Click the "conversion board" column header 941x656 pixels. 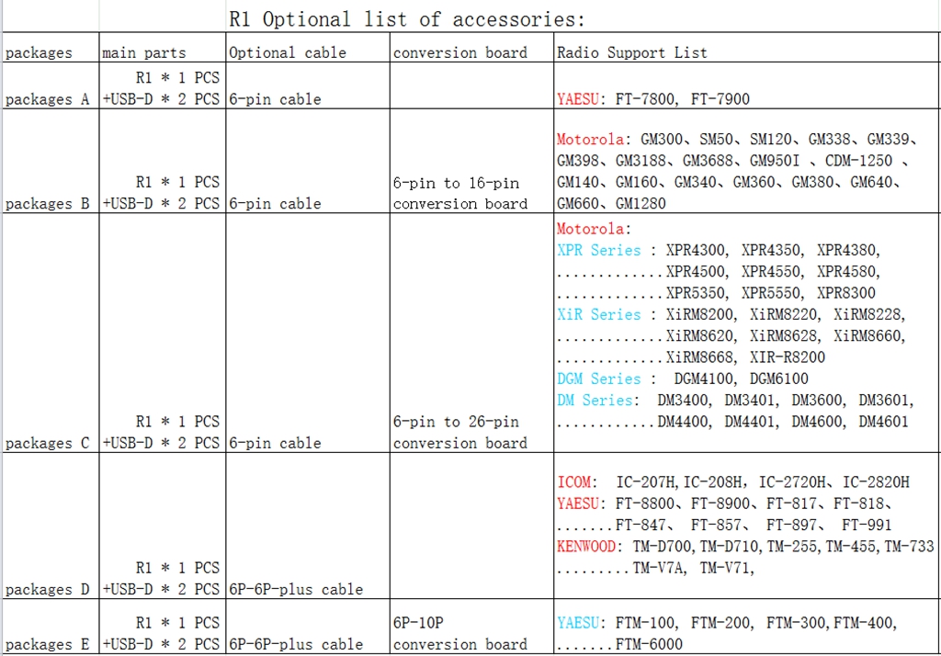click(459, 53)
